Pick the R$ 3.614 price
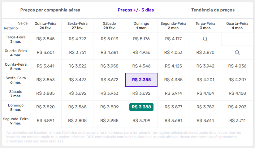Viewport: 255px width, 148px height. 205,121
